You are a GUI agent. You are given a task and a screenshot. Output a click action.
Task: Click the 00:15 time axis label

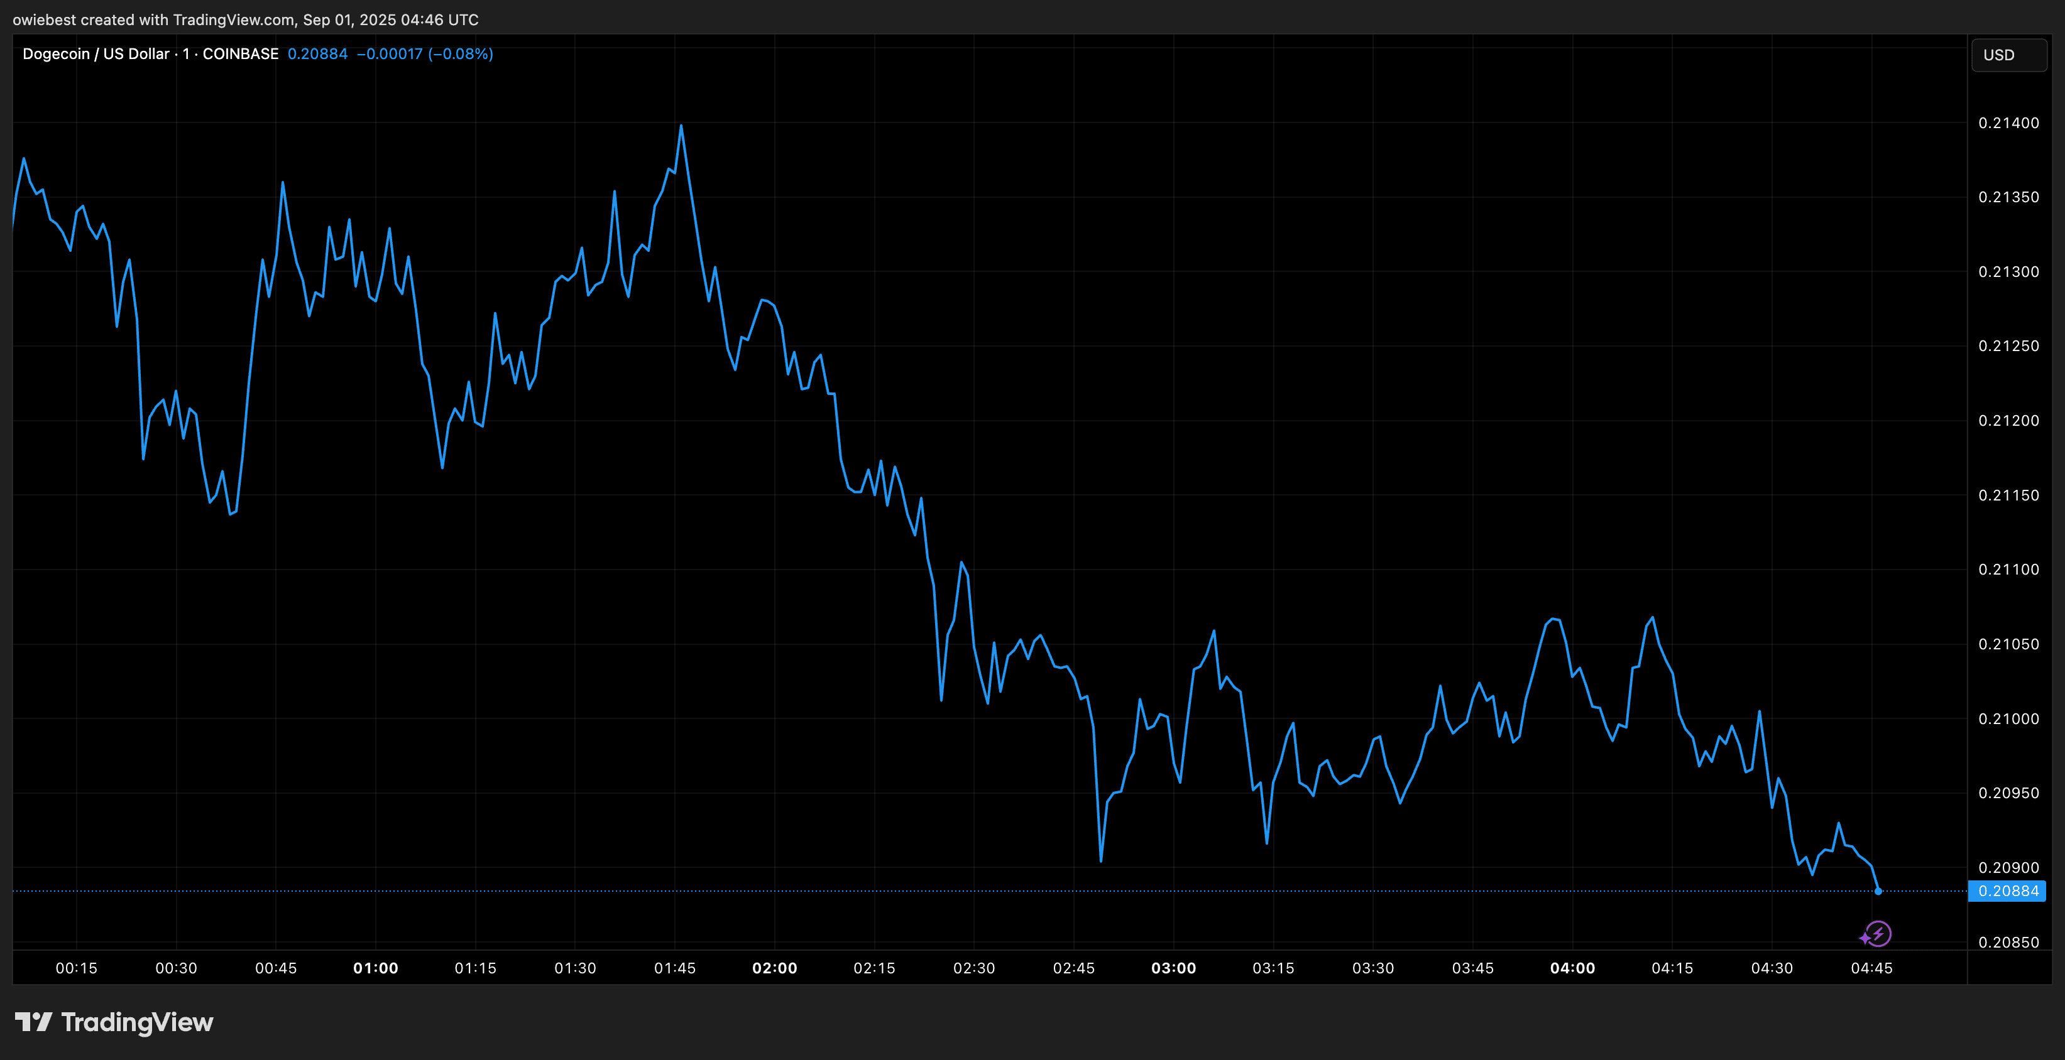pos(76,968)
